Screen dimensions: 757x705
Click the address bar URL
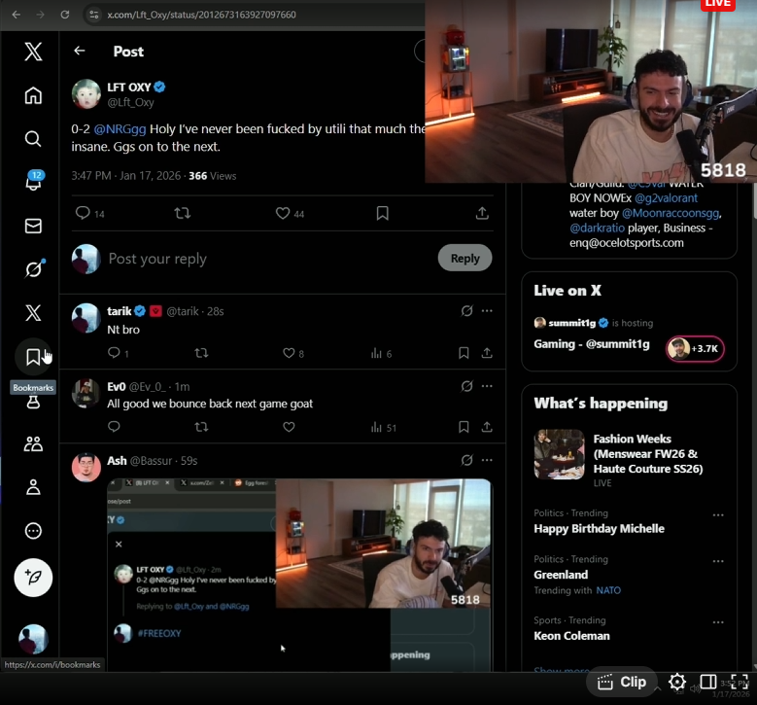(201, 15)
